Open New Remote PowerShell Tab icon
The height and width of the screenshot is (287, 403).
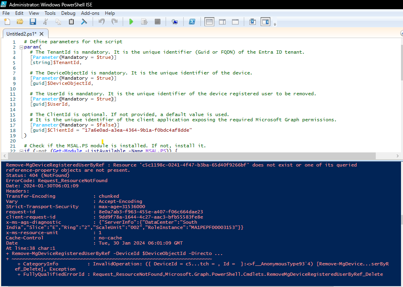[175, 22]
